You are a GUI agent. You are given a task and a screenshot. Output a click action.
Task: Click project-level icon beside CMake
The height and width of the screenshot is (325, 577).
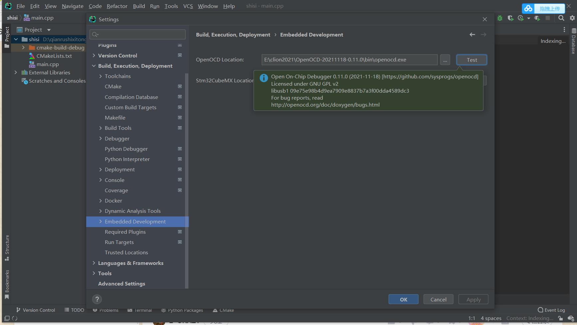pyautogui.click(x=180, y=86)
